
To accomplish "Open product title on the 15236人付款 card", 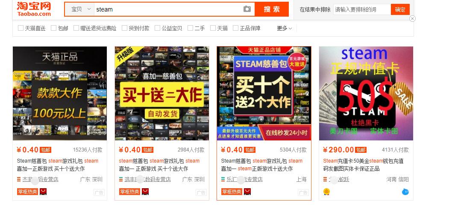I will click(58, 165).
